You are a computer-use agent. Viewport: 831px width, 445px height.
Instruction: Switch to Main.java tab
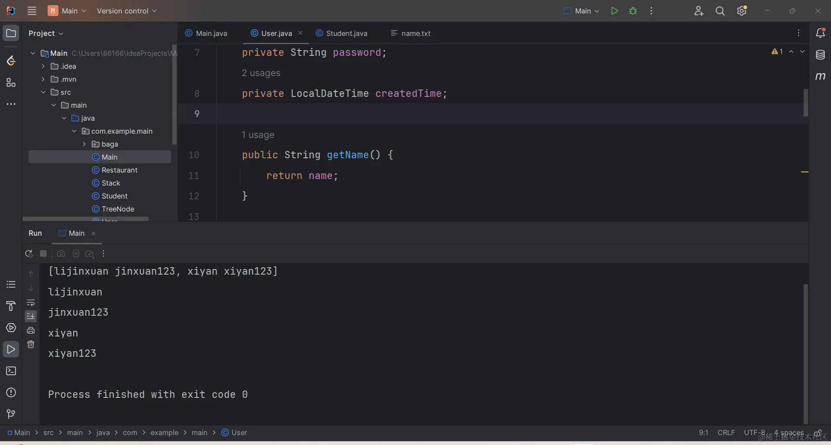tap(206, 33)
